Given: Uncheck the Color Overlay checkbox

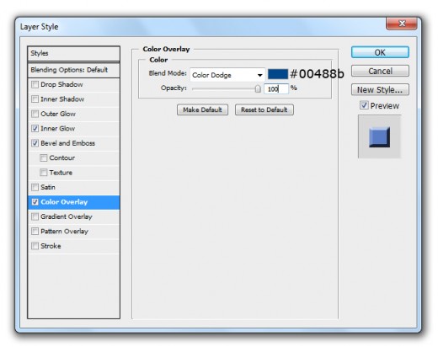Looking at the screenshot, I should click(x=35, y=202).
